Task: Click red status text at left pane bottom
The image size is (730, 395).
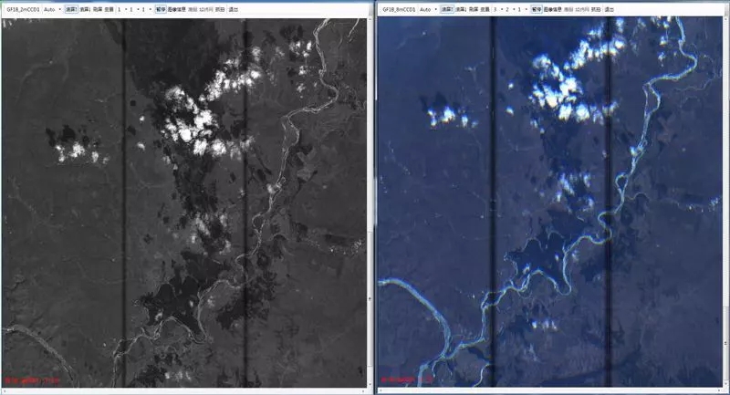Action: click(31, 379)
